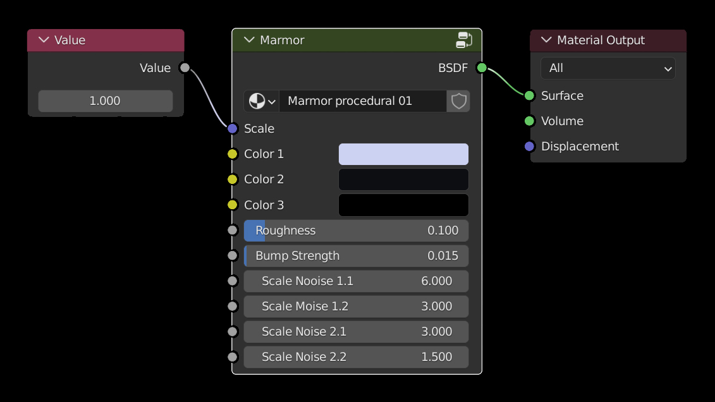This screenshot has width=715, height=402.
Task: Click the Bump Strength slider
Action: pyautogui.click(x=356, y=256)
